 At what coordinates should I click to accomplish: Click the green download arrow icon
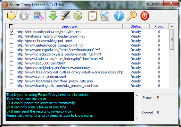point(53,16)
